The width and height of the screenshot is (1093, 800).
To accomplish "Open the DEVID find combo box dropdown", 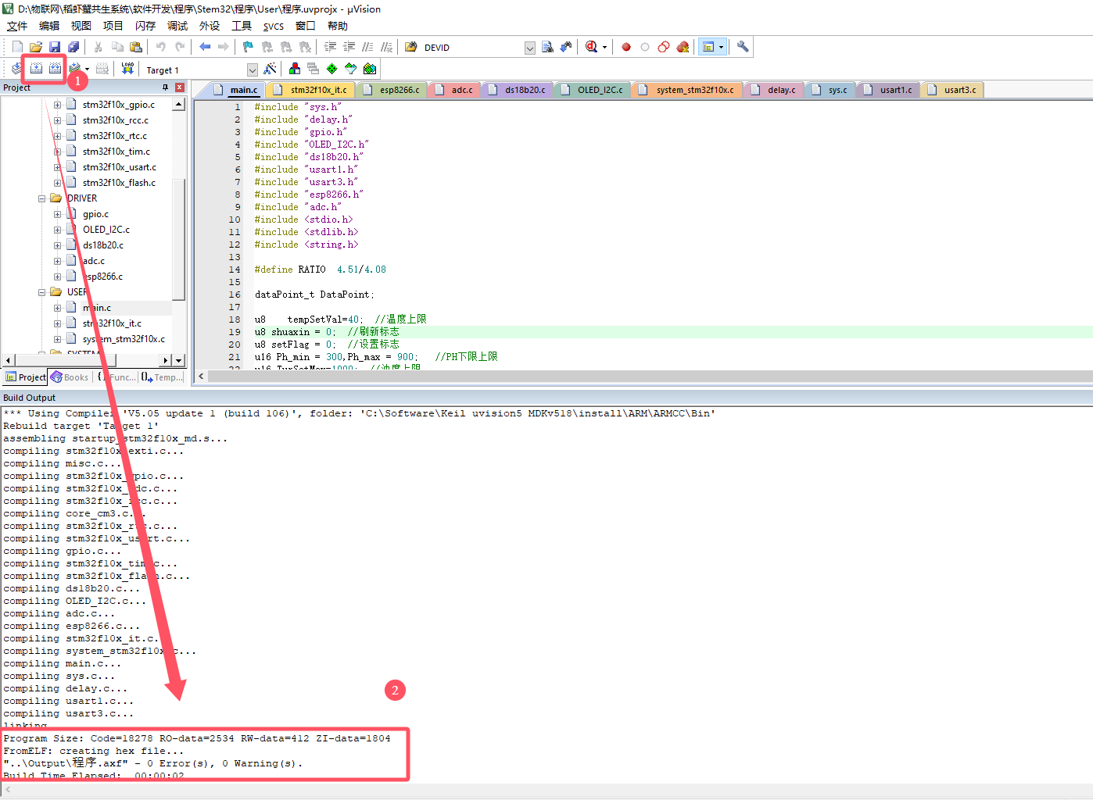I will [x=529, y=48].
